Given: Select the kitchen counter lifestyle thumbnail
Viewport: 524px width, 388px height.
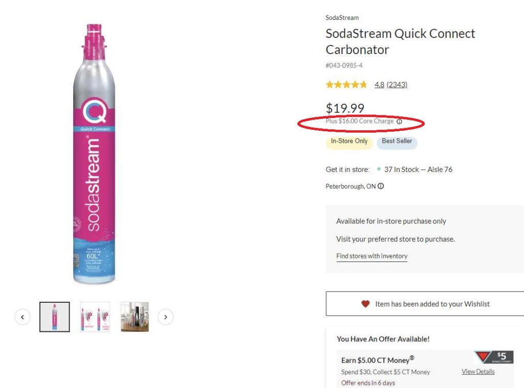Looking at the screenshot, I should [135, 317].
